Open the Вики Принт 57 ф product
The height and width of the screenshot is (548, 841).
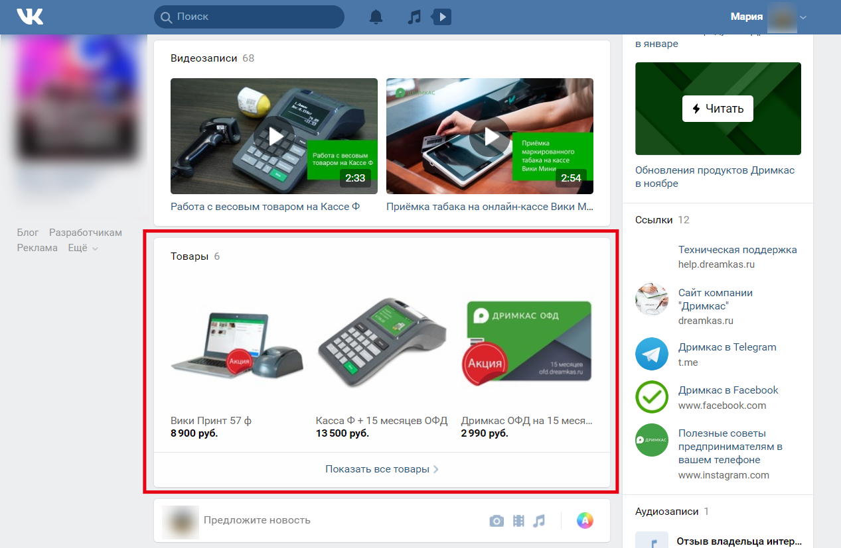coord(211,421)
